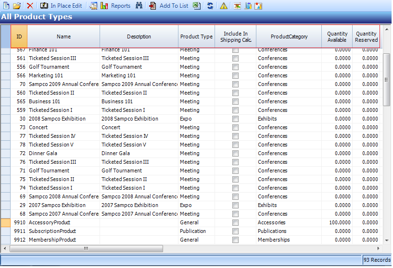Click the horizontal scrollbar left arrow
The image size is (393, 268).
[x=5, y=248]
